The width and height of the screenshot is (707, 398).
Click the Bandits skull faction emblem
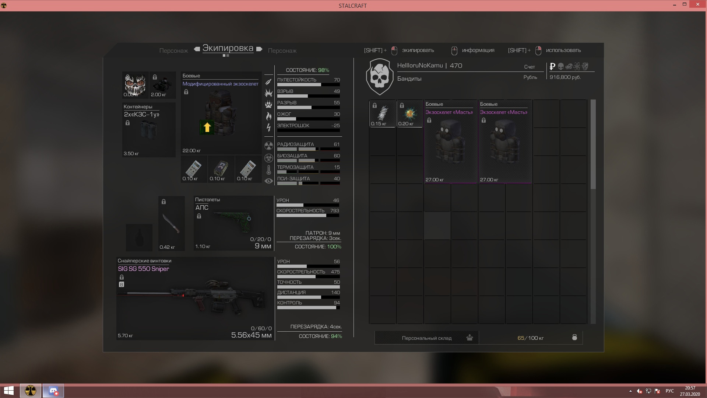(x=380, y=77)
